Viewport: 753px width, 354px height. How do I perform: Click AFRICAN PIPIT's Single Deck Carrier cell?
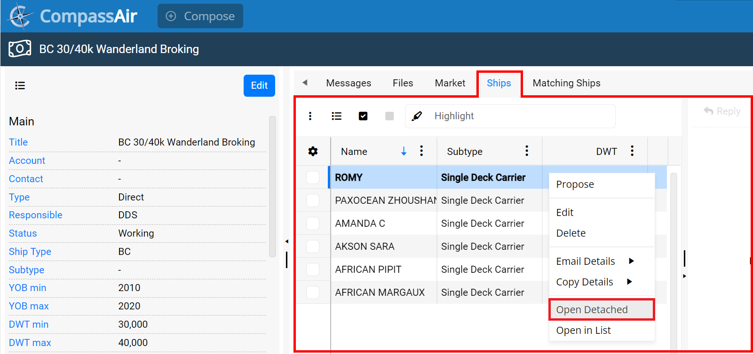(489, 269)
